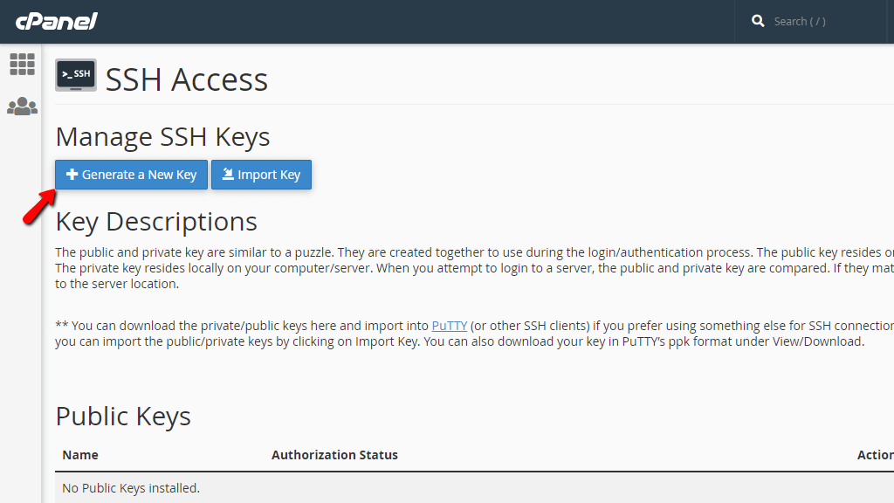
Task: Click the plus icon on Generate button
Action: (x=72, y=175)
